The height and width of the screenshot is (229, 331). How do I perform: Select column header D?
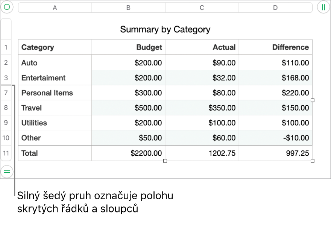[x=275, y=7]
